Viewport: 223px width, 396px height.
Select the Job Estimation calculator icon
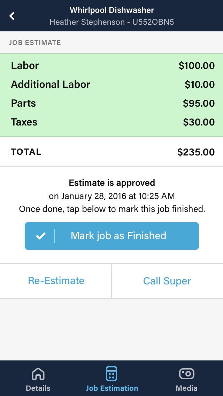(x=111, y=374)
